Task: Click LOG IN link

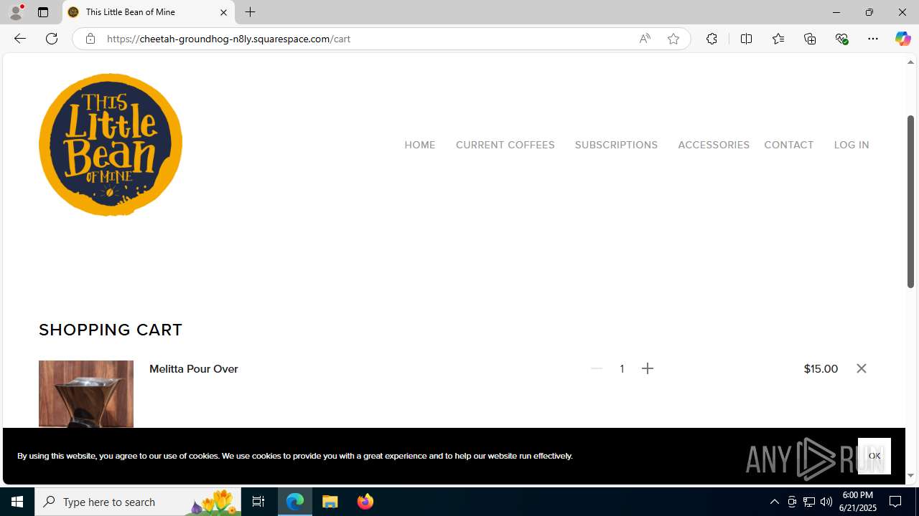Action: click(852, 145)
